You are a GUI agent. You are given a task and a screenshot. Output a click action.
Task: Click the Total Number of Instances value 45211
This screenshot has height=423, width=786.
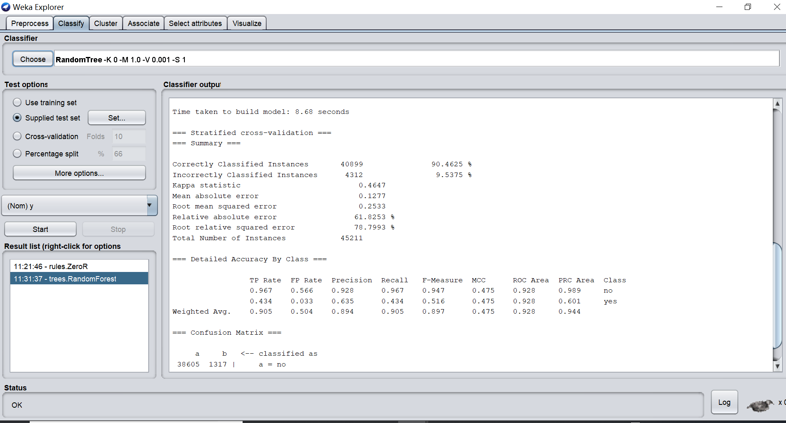point(352,238)
